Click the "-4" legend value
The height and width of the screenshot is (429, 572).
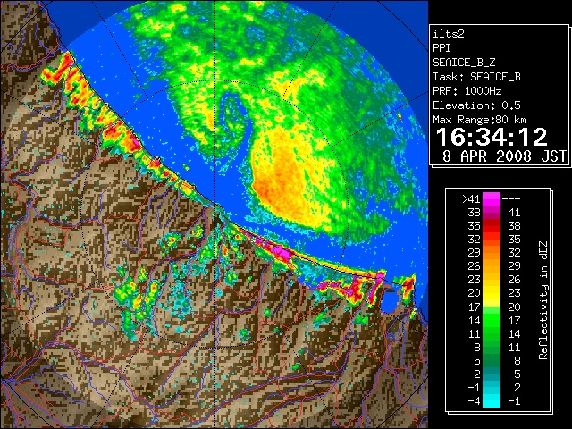475,400
